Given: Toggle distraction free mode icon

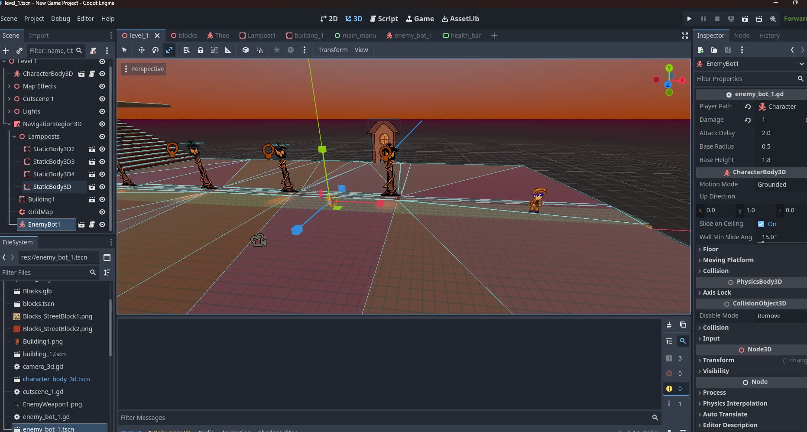Looking at the screenshot, I should [x=685, y=36].
